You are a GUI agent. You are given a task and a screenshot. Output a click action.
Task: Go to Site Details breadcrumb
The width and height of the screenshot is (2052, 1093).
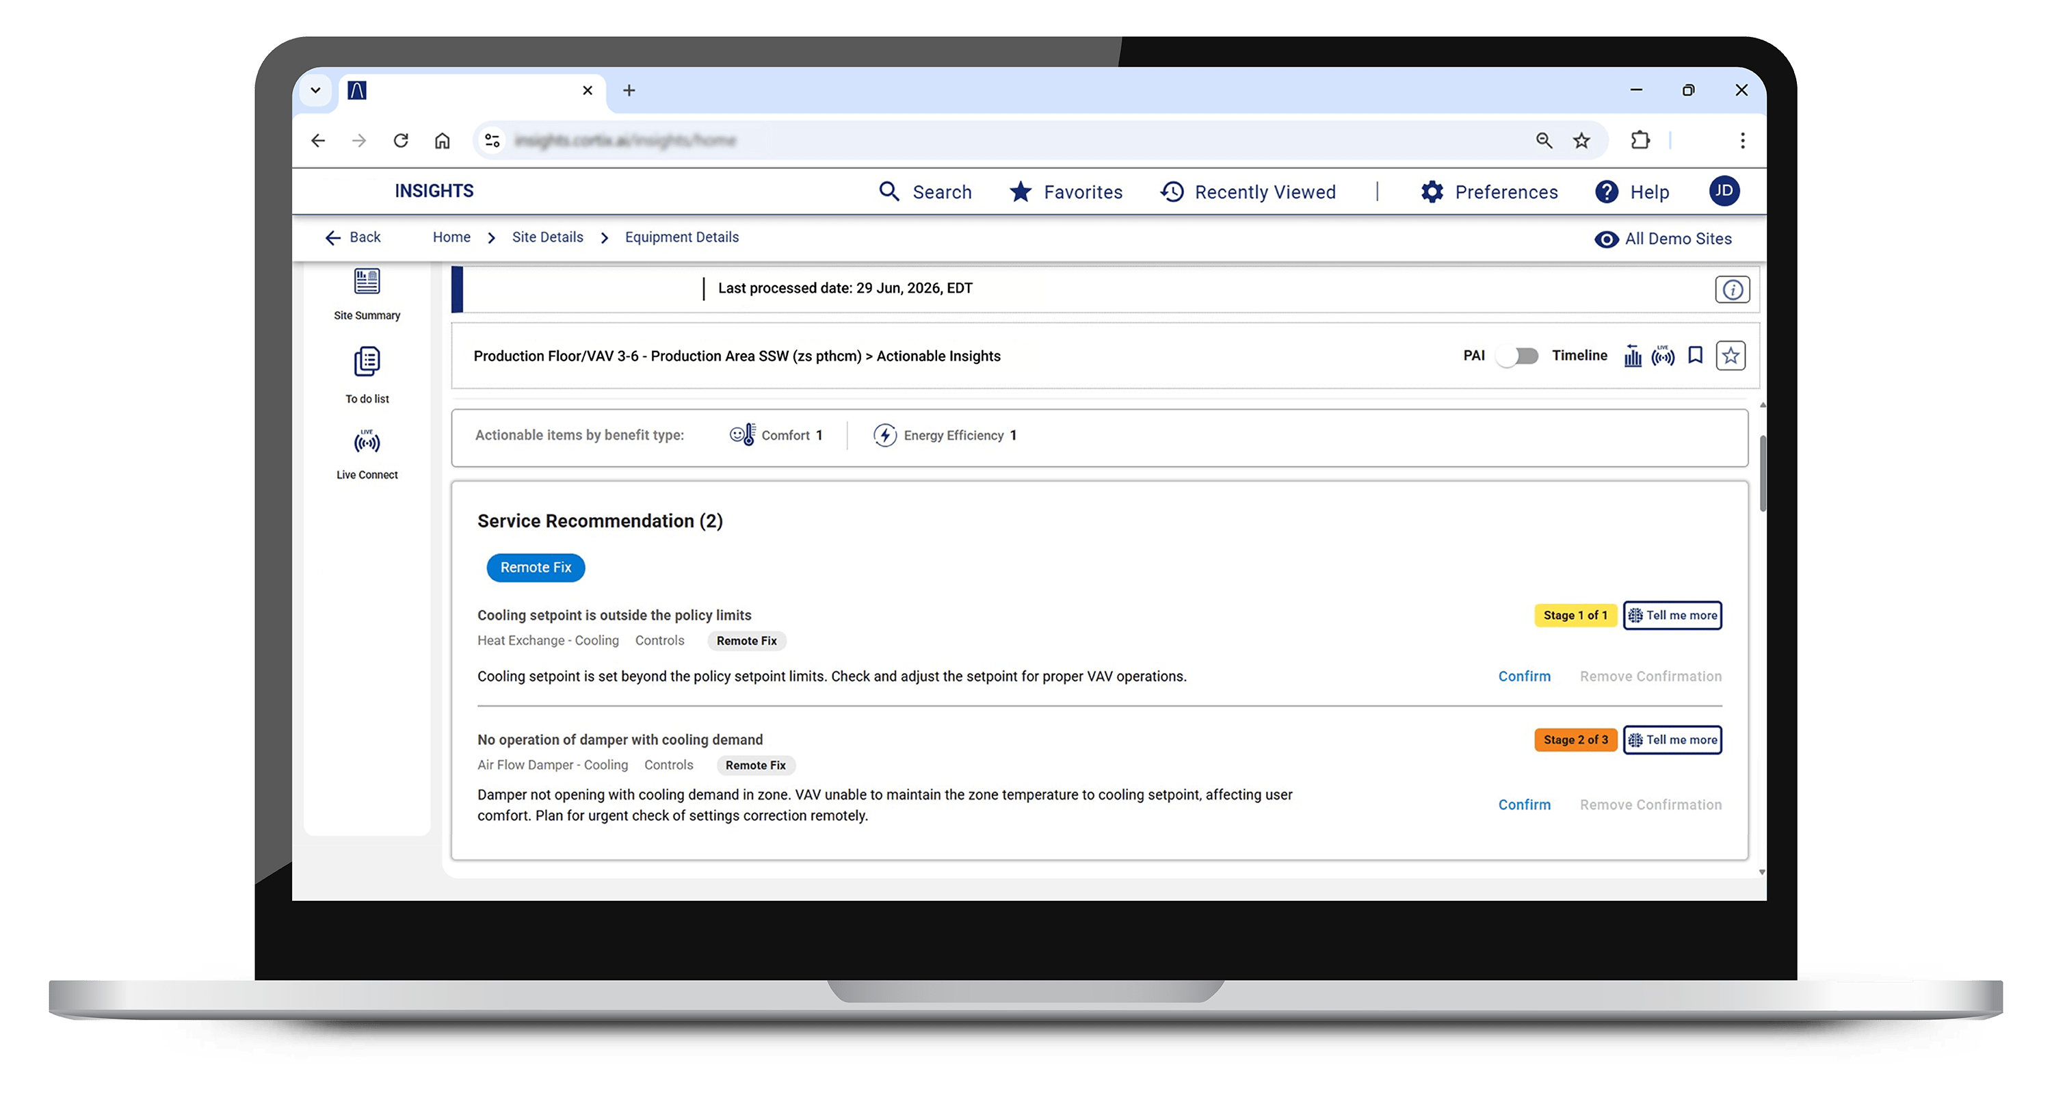pos(547,237)
